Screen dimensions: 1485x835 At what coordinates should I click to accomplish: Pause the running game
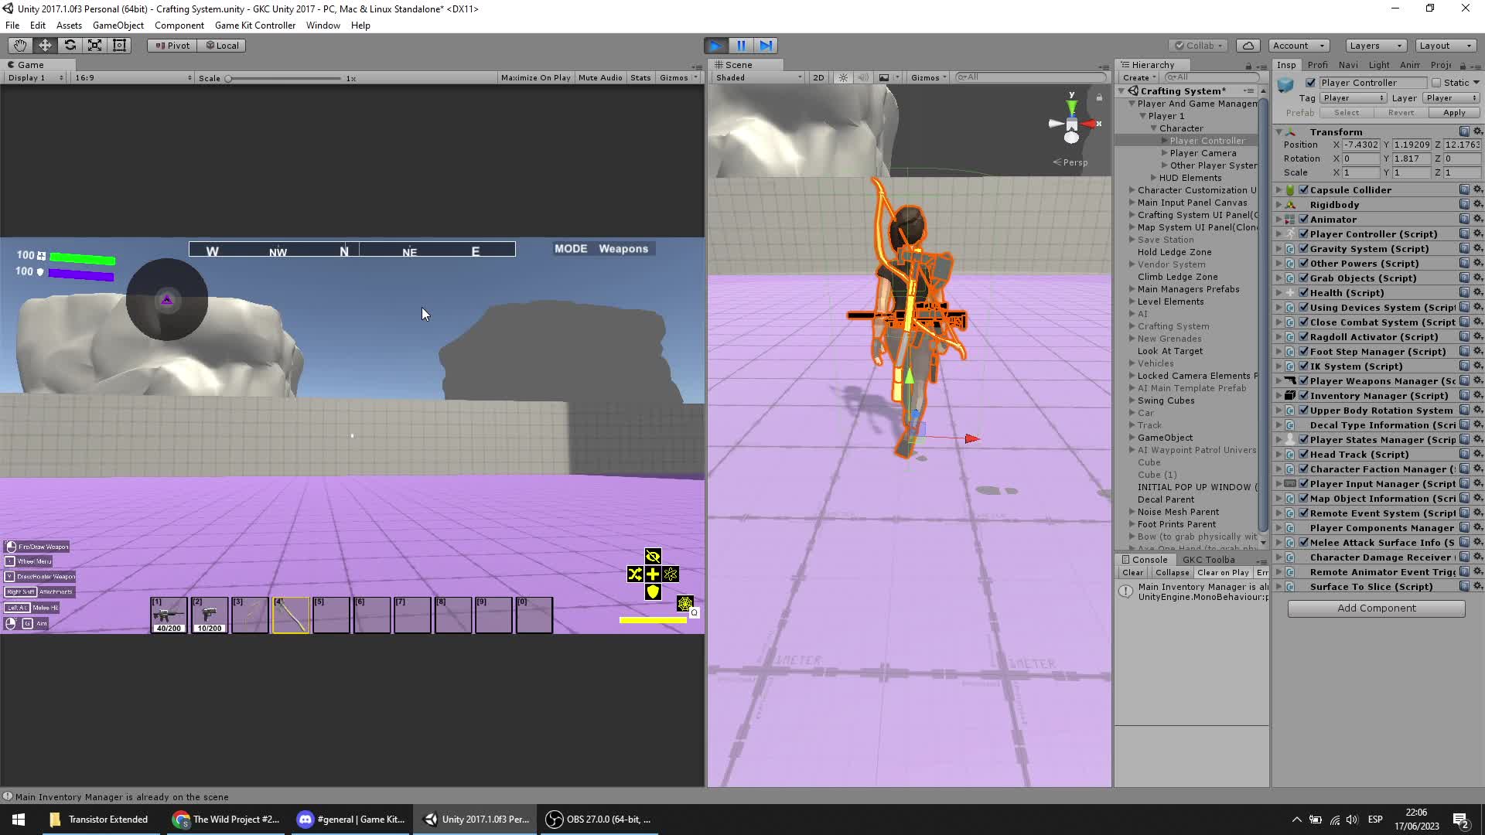(741, 46)
